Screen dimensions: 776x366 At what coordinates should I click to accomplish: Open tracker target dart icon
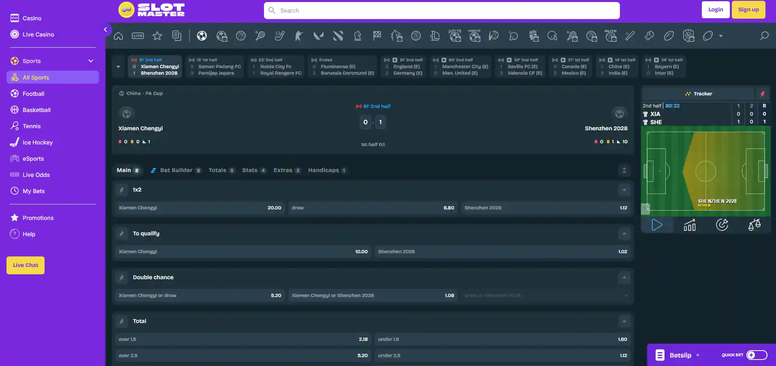click(722, 225)
